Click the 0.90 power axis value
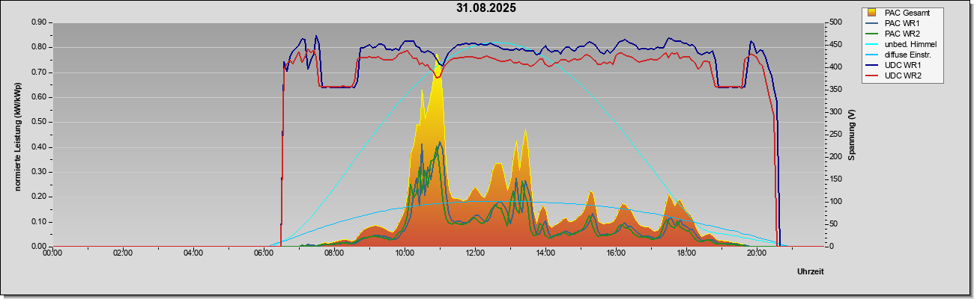Screen dimensions: 974x299 click(40, 22)
